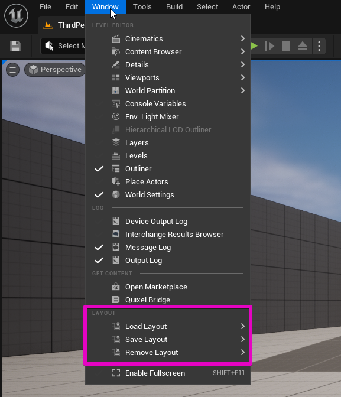Viewport: 341px width, 397px height.
Task: Click the Unreal Engine logo icon
Action: pyautogui.click(x=16, y=16)
